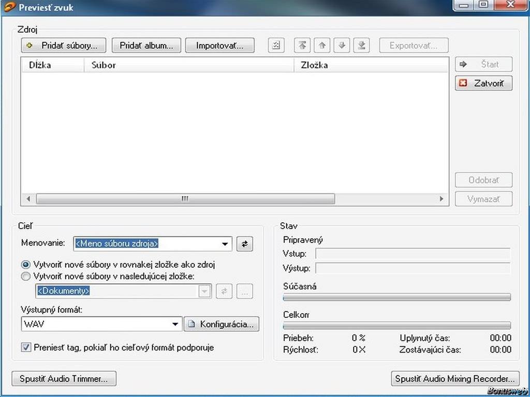Expand the Dokumenty folder dropdown arrow
530x397 pixels.
(205, 291)
